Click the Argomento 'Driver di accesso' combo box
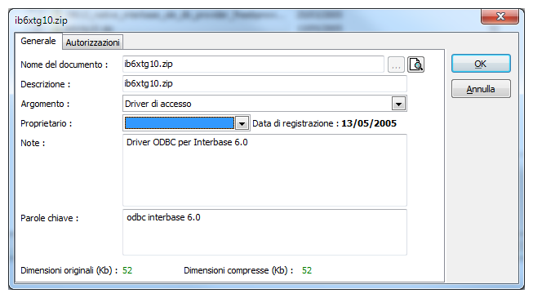Screen dimensions: 533x298 click(264, 104)
